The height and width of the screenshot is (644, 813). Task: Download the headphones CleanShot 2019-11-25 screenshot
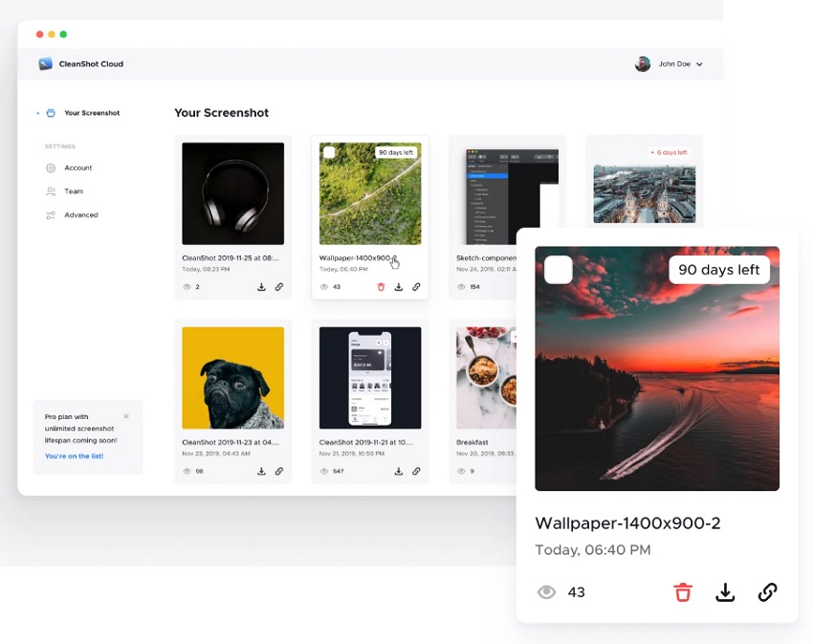(262, 286)
